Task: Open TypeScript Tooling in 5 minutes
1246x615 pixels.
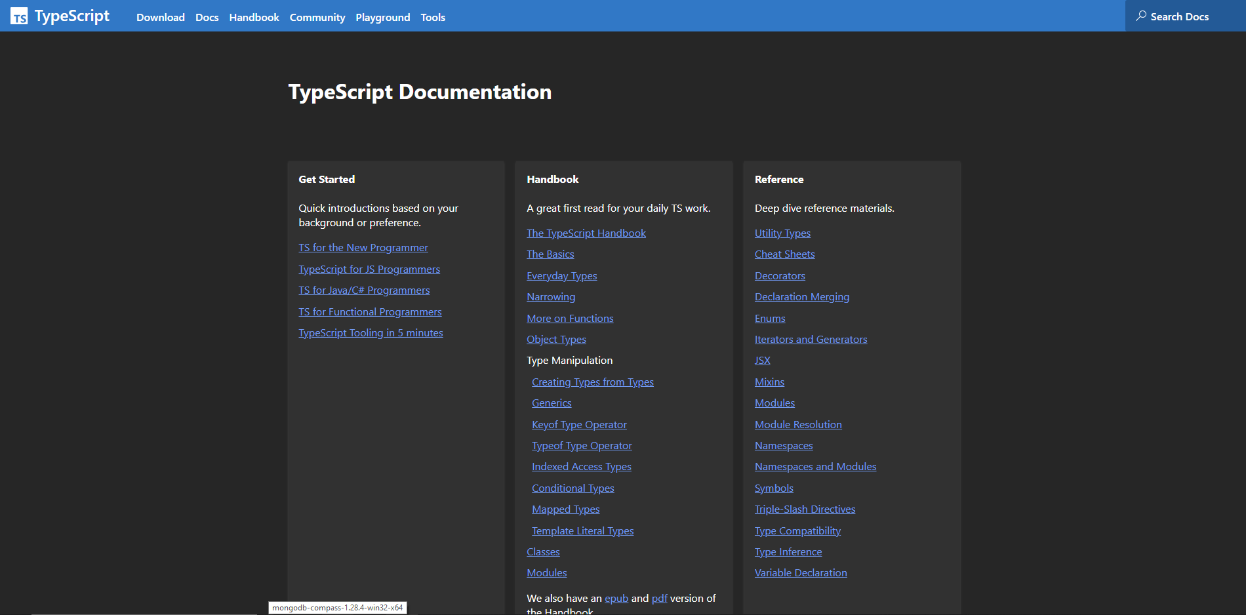Action: (371, 333)
